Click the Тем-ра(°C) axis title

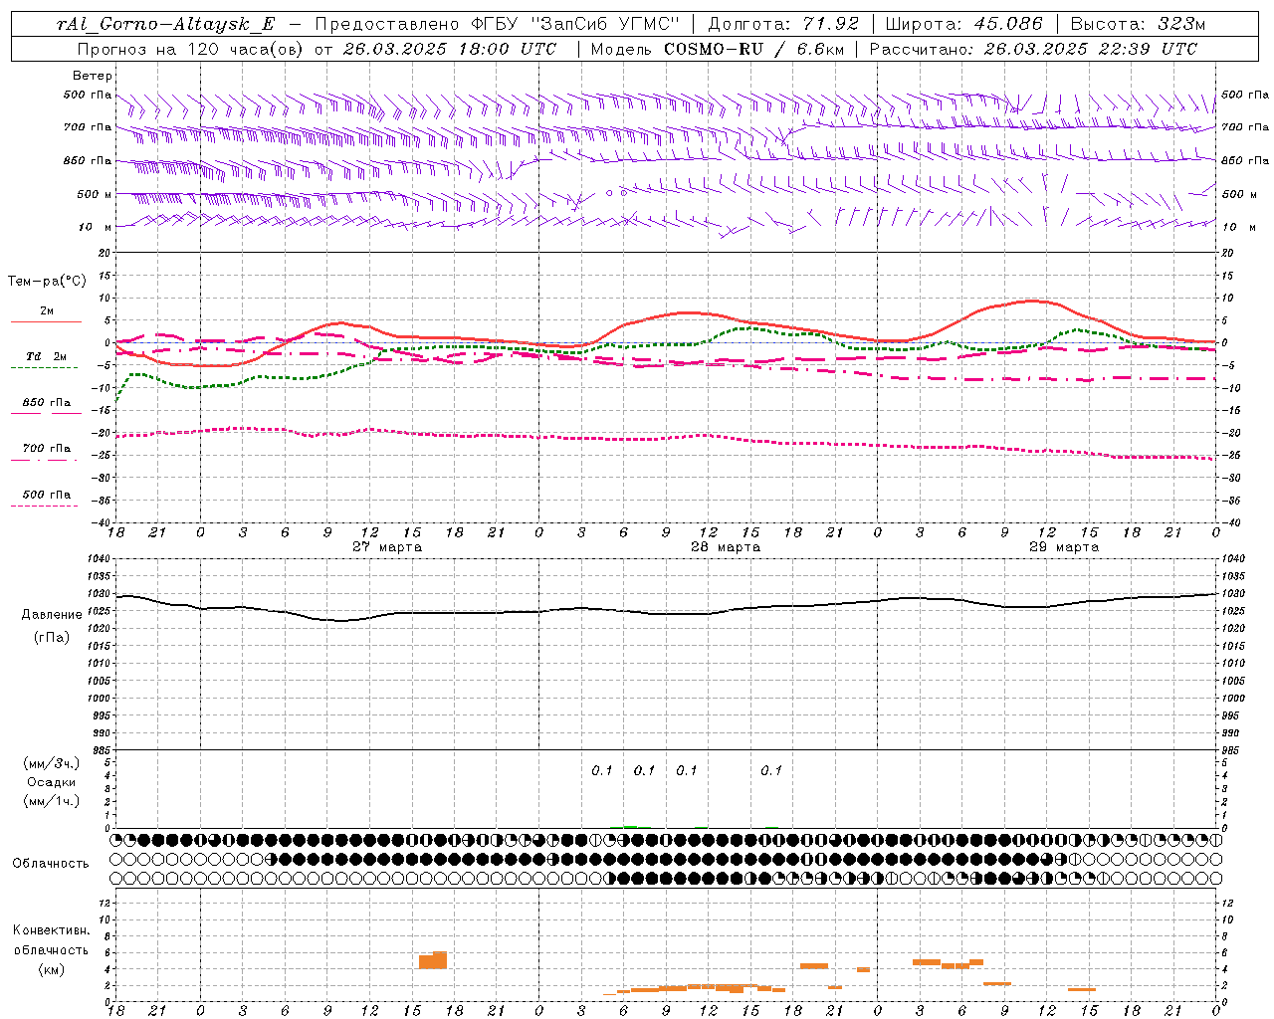[47, 282]
